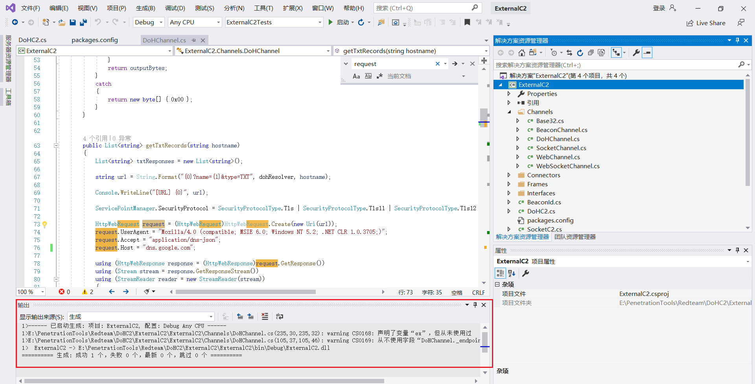This screenshot has height=384, width=755.
Task: Collapse the 杂项 category in Properties
Action: click(x=497, y=285)
